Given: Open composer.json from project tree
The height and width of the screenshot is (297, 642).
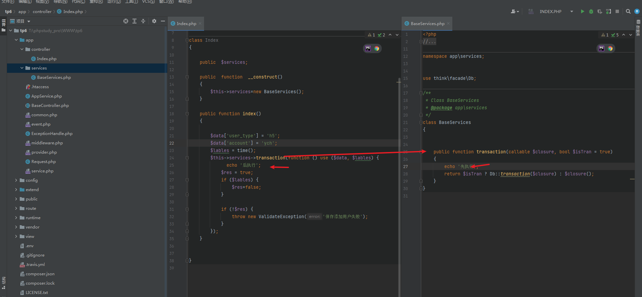Looking at the screenshot, I should (40, 274).
